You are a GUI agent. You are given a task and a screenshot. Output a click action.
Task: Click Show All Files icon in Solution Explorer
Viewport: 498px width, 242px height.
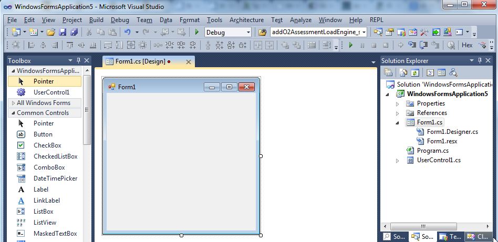(x=403, y=73)
